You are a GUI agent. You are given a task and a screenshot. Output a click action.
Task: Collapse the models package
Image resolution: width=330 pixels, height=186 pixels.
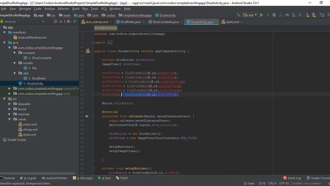coord(14,63)
